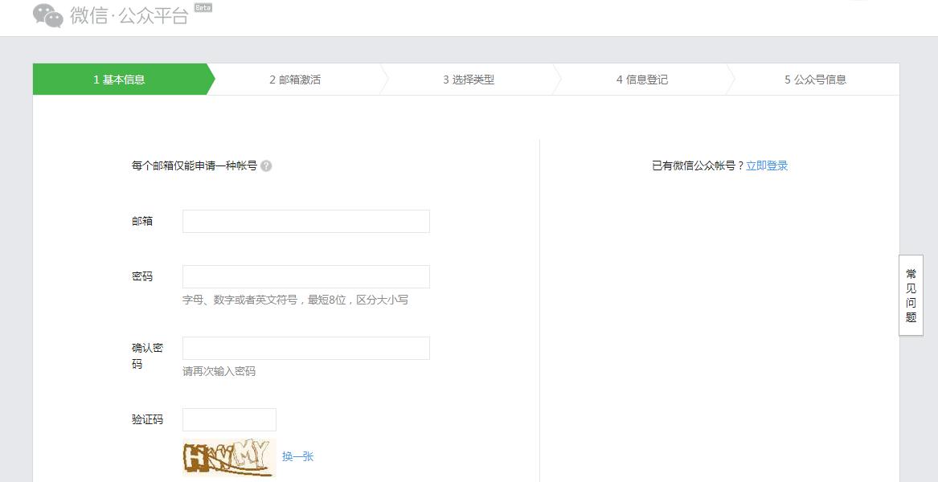Click the 验证码 captcha code field

pos(228,419)
